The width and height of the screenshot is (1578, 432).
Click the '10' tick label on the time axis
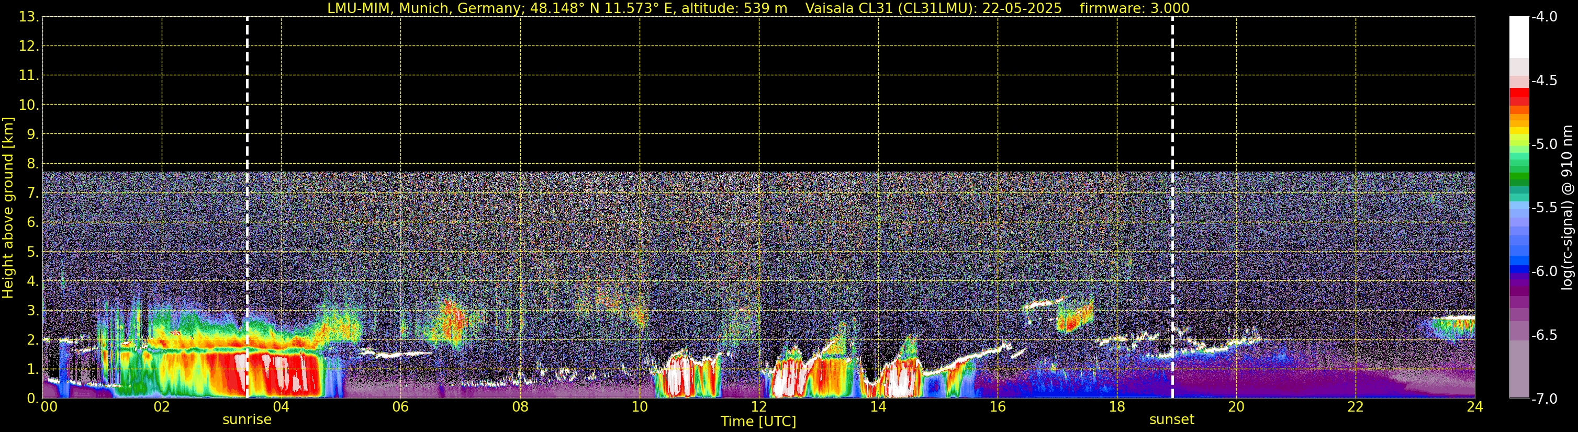point(640,407)
